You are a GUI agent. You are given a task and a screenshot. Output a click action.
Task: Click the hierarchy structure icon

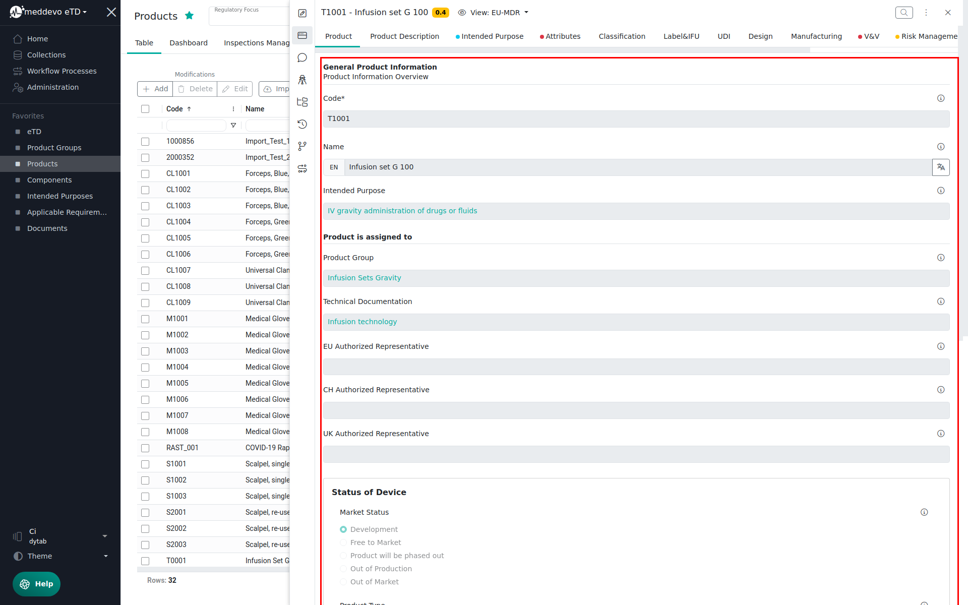coord(302,102)
